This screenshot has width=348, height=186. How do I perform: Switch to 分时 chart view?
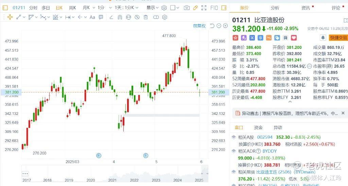click(33, 8)
